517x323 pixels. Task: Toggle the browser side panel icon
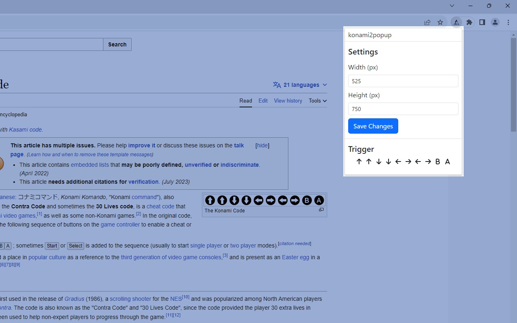click(482, 23)
